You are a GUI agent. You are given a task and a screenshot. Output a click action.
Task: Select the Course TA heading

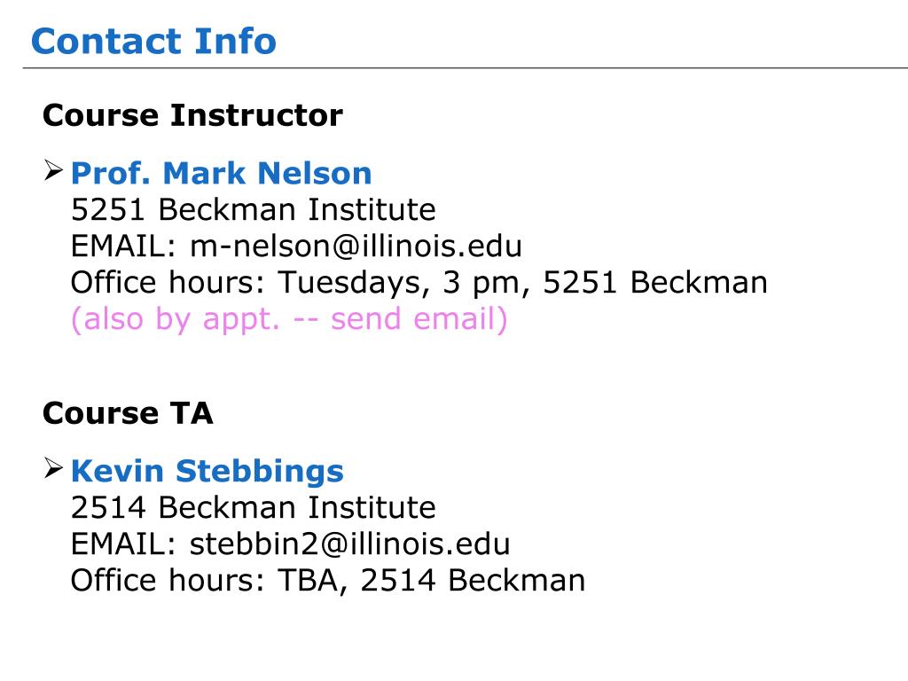point(128,413)
